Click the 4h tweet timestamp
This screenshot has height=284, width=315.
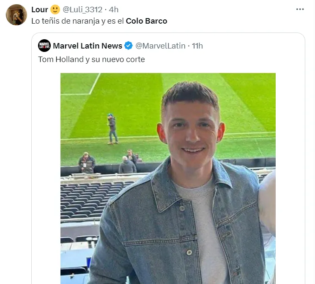(x=114, y=9)
